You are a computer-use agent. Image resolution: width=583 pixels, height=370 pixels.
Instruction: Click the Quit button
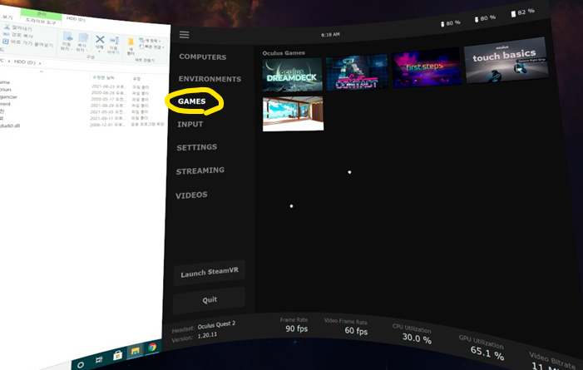[x=210, y=300]
